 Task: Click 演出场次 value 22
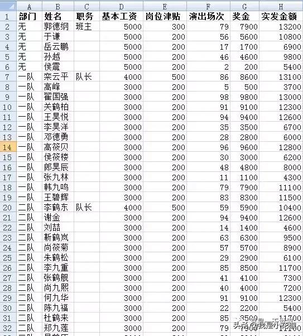(208, 308)
